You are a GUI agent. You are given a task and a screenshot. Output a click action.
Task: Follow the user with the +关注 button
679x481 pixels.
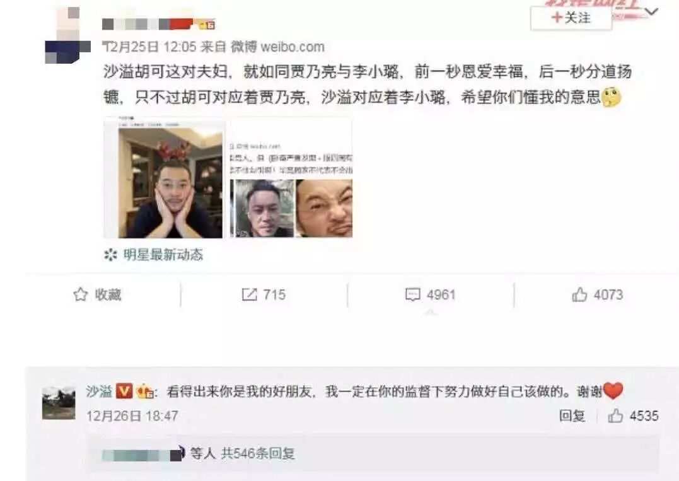pos(571,18)
